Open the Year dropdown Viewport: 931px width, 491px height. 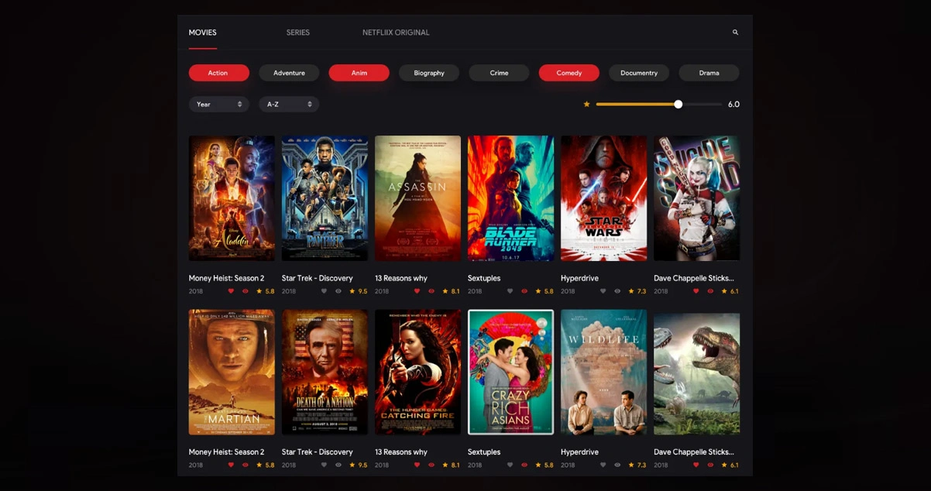218,104
